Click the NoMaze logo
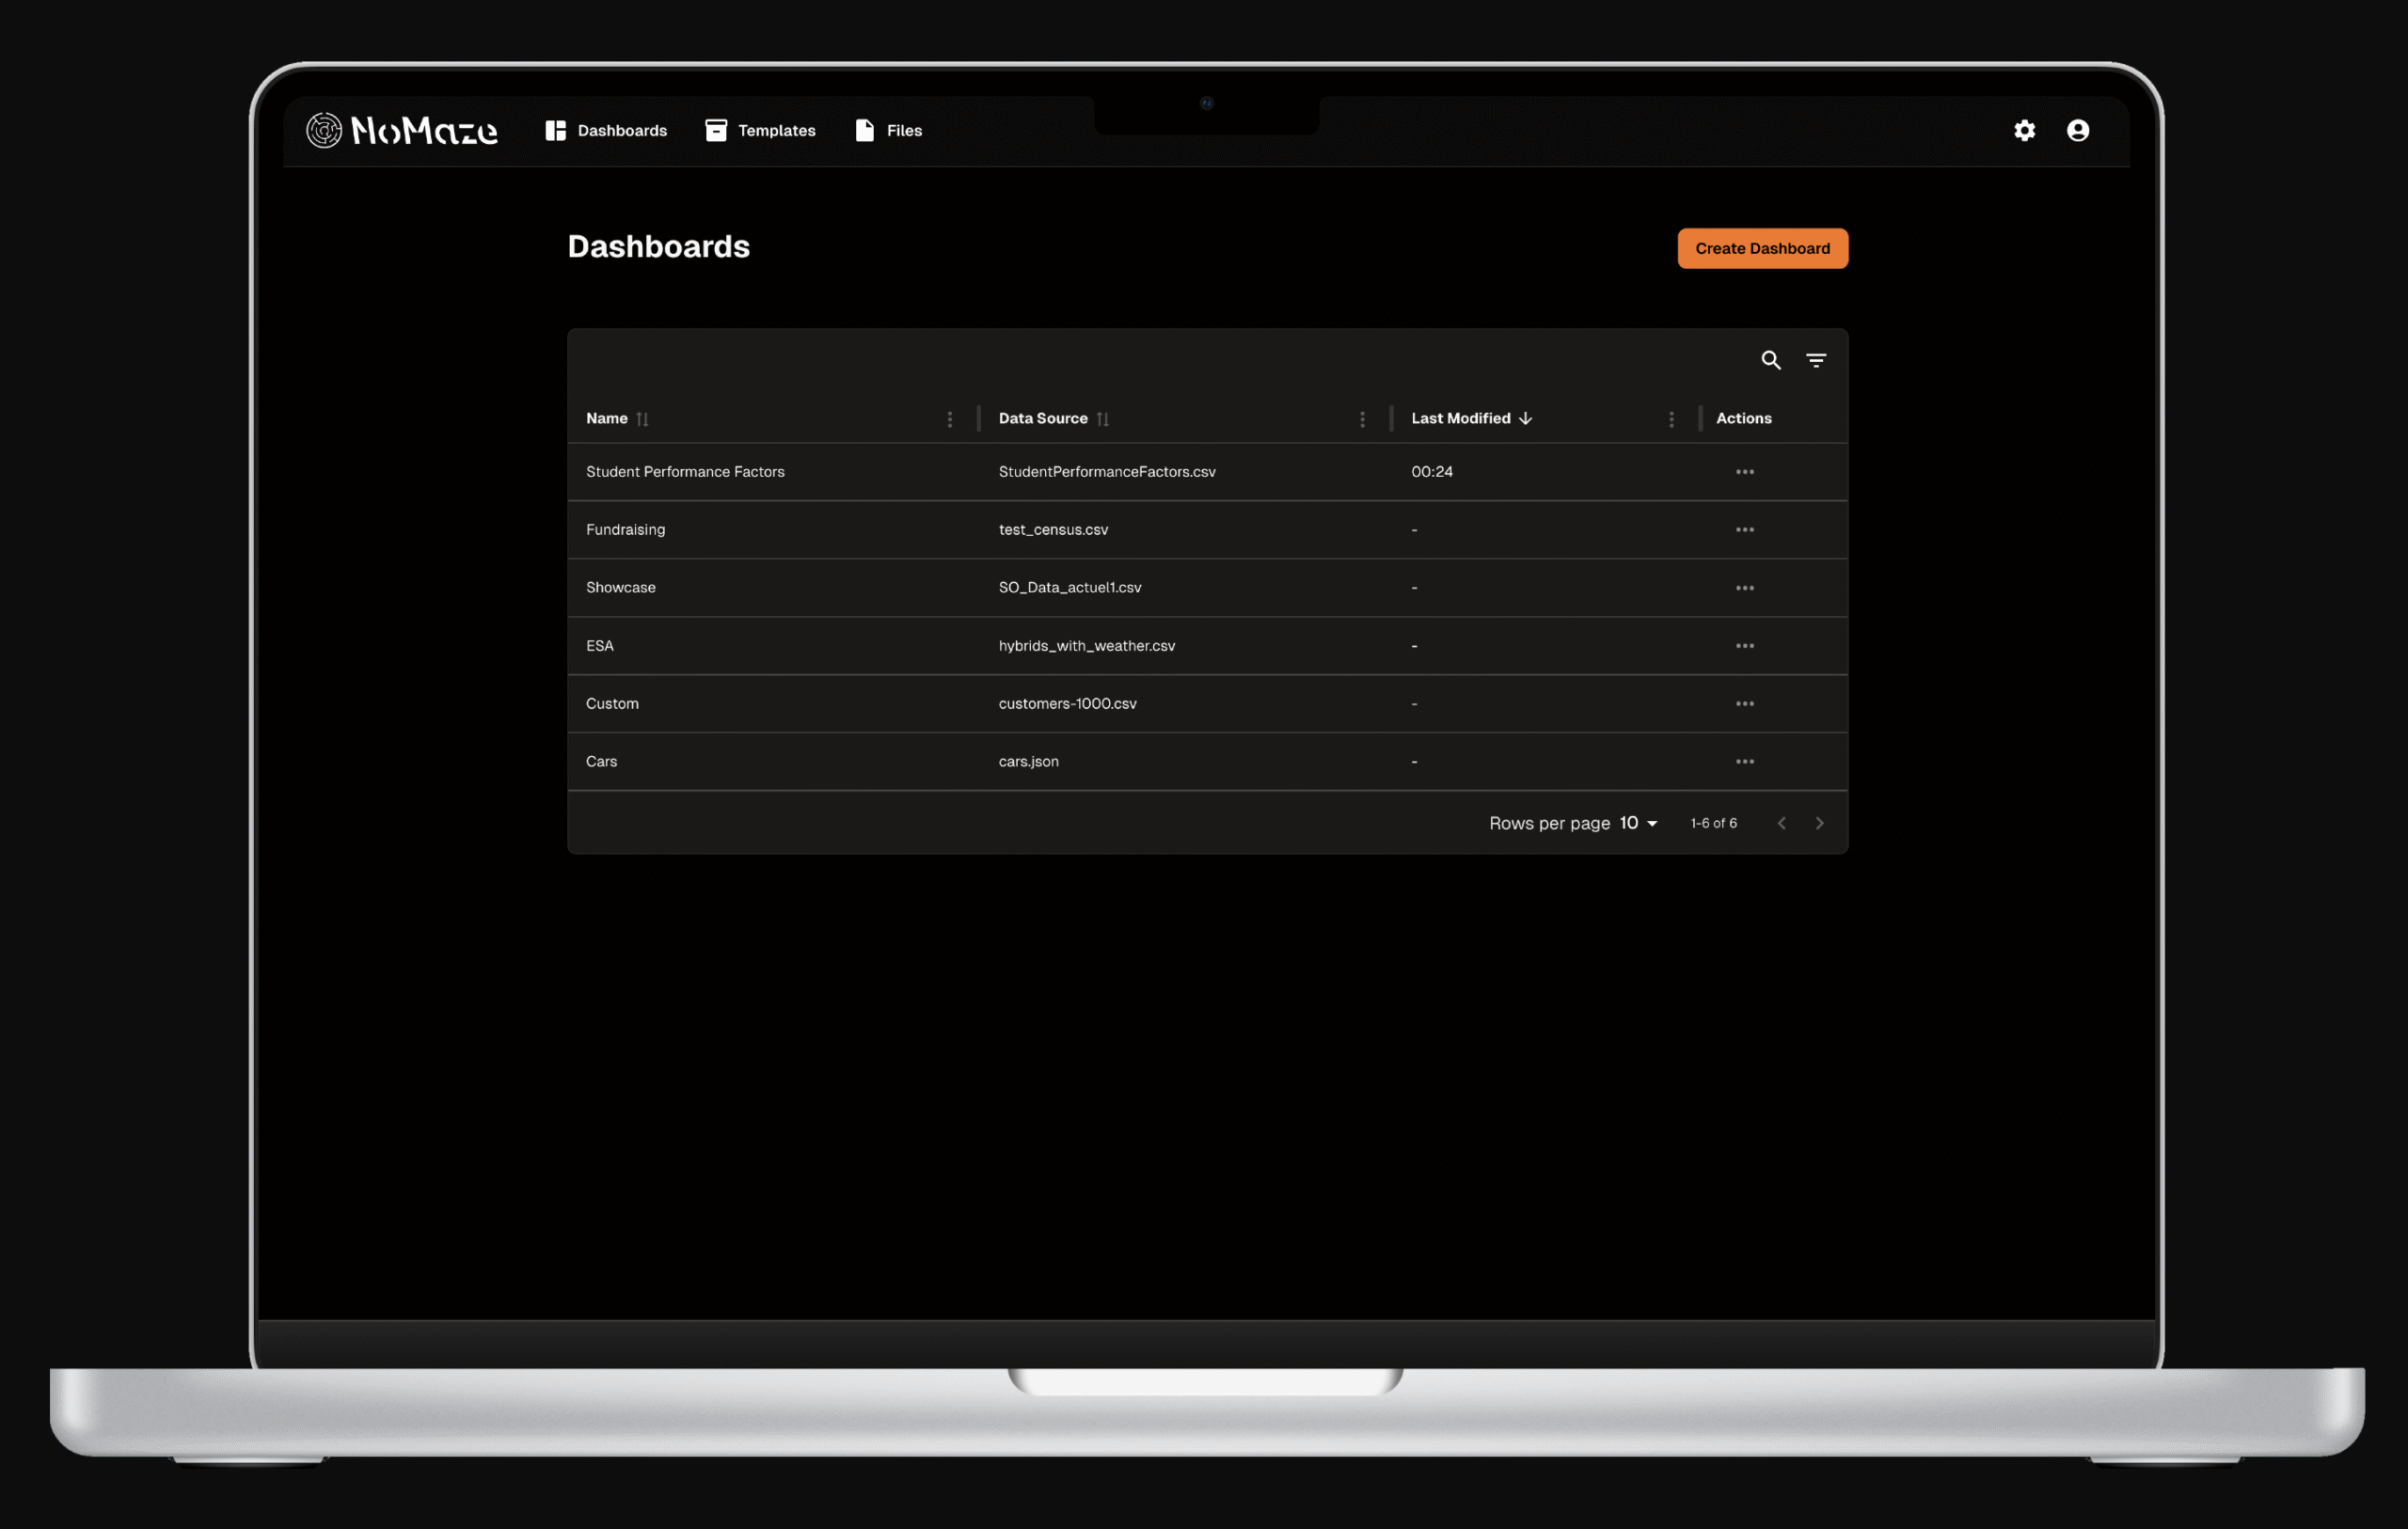The width and height of the screenshot is (2408, 1529). tap(402, 130)
